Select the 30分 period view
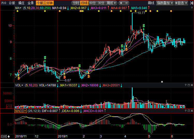The height and width of the screenshot is (139, 194). coord(101,3)
